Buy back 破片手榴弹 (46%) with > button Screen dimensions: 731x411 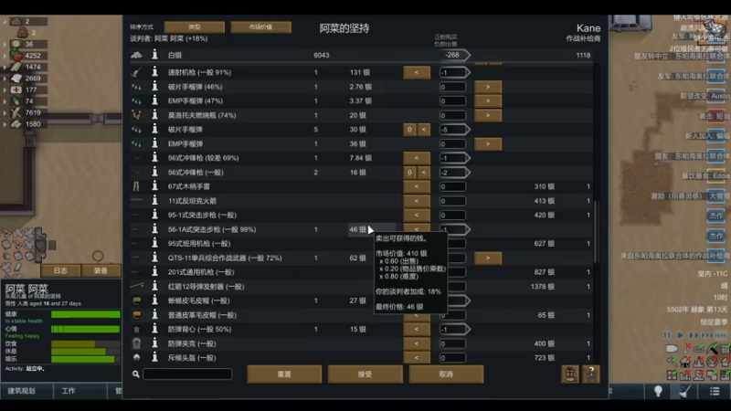[488, 87]
